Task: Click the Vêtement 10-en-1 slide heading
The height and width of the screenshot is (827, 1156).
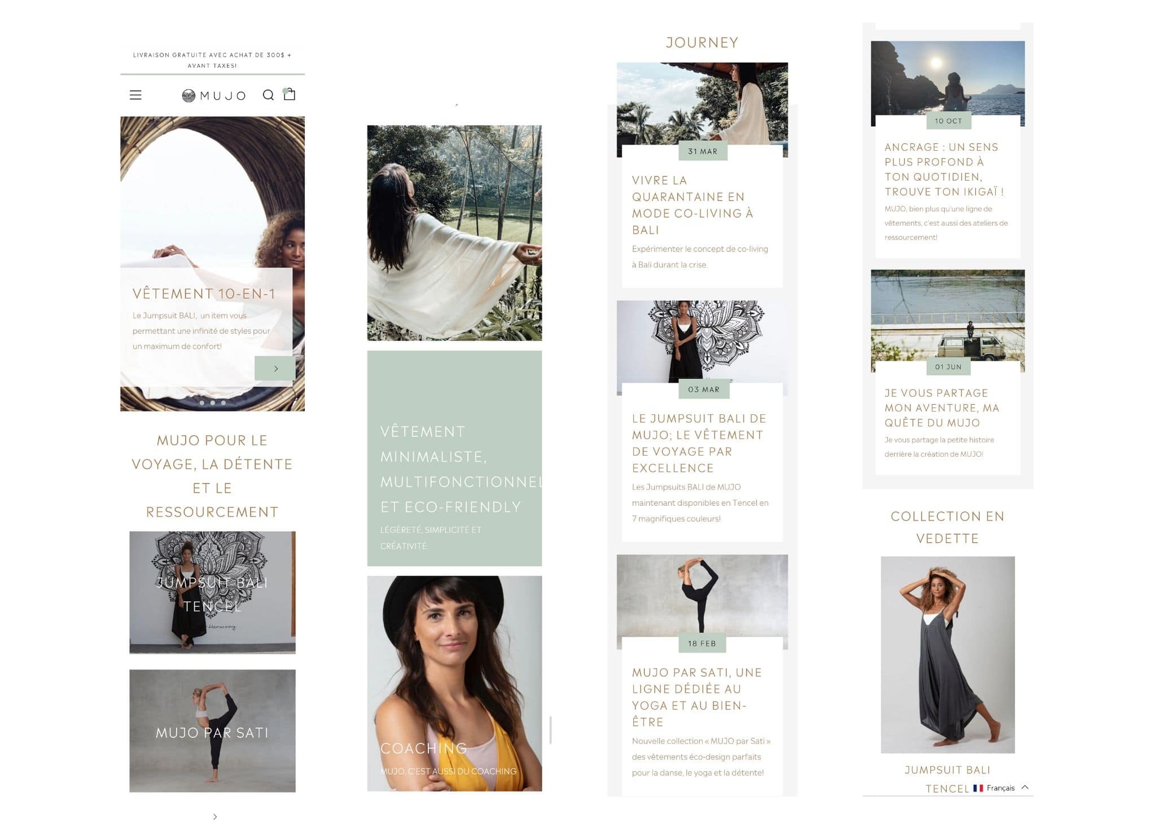Action: 204,294
